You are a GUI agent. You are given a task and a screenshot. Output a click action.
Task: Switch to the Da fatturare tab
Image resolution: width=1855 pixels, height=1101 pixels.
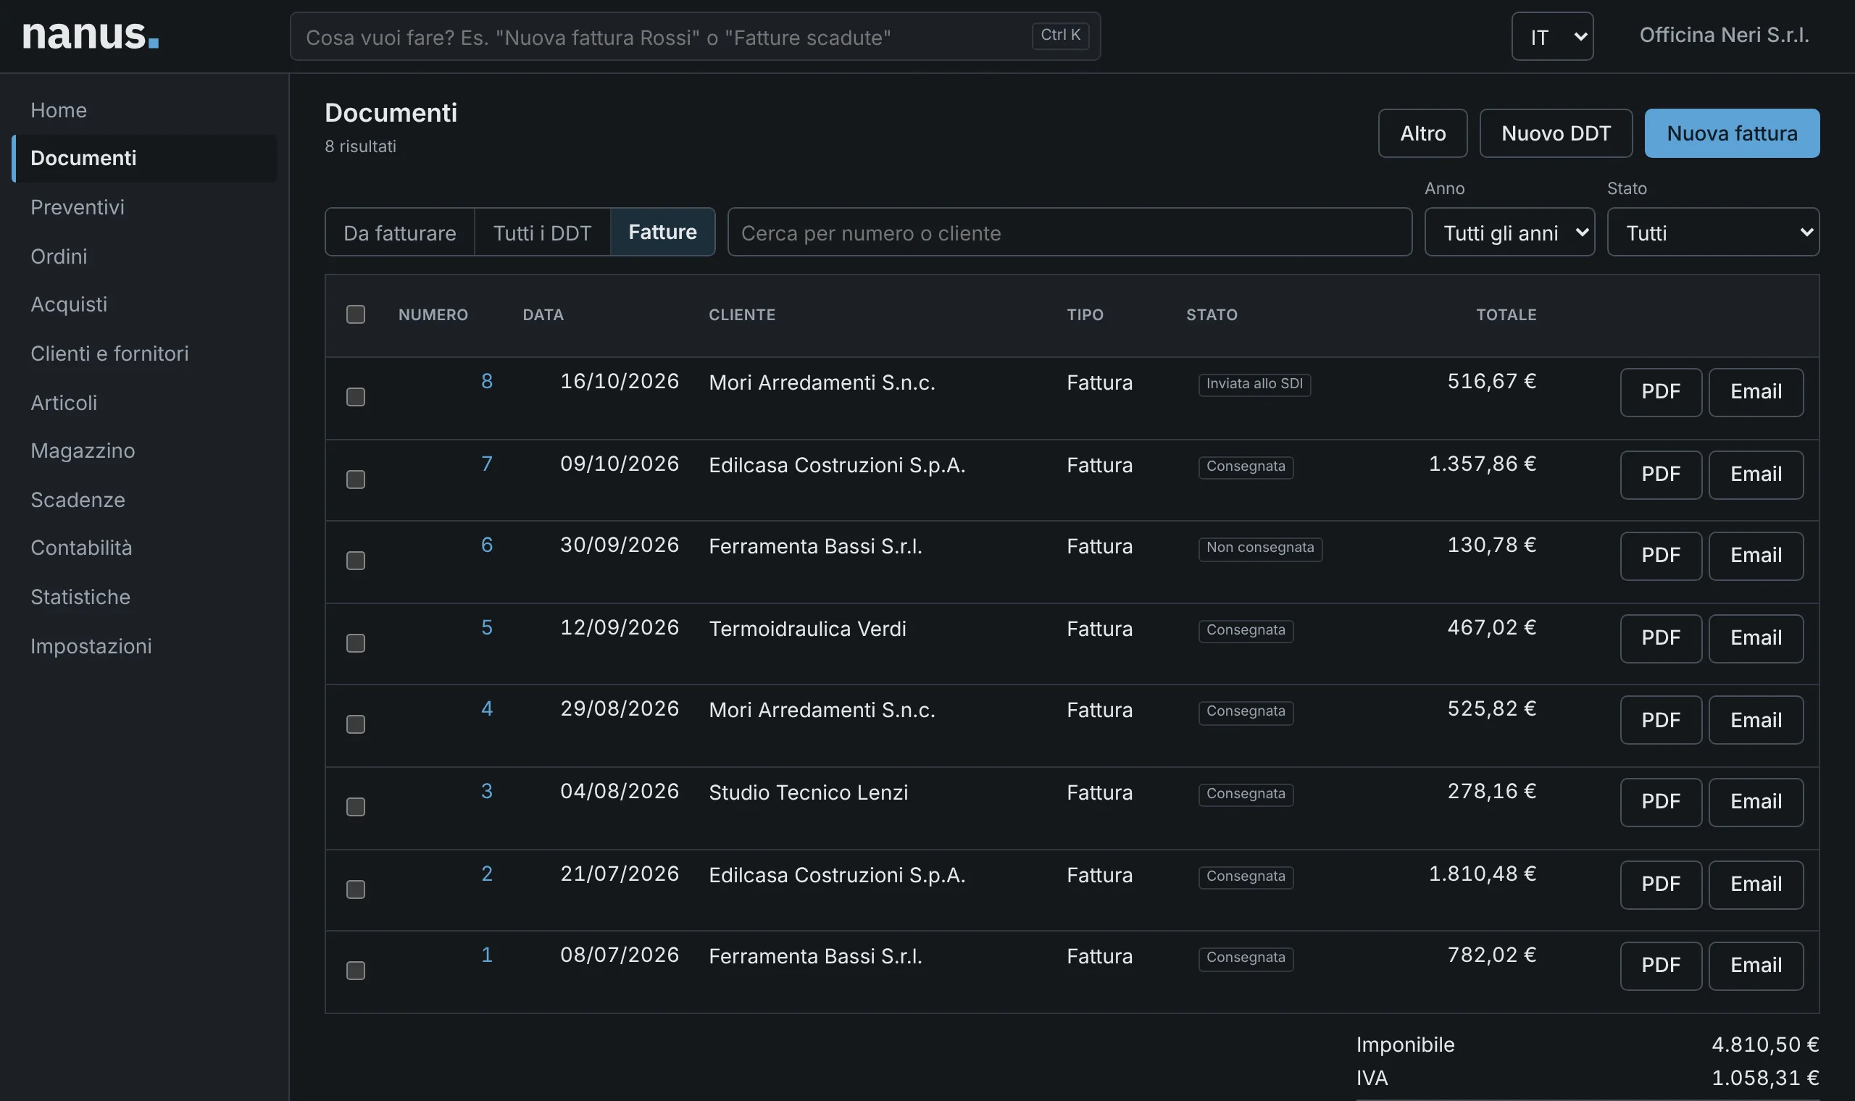400,233
